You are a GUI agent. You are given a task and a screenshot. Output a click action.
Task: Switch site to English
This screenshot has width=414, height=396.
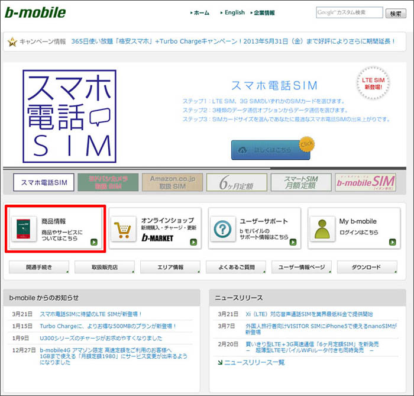click(x=234, y=12)
